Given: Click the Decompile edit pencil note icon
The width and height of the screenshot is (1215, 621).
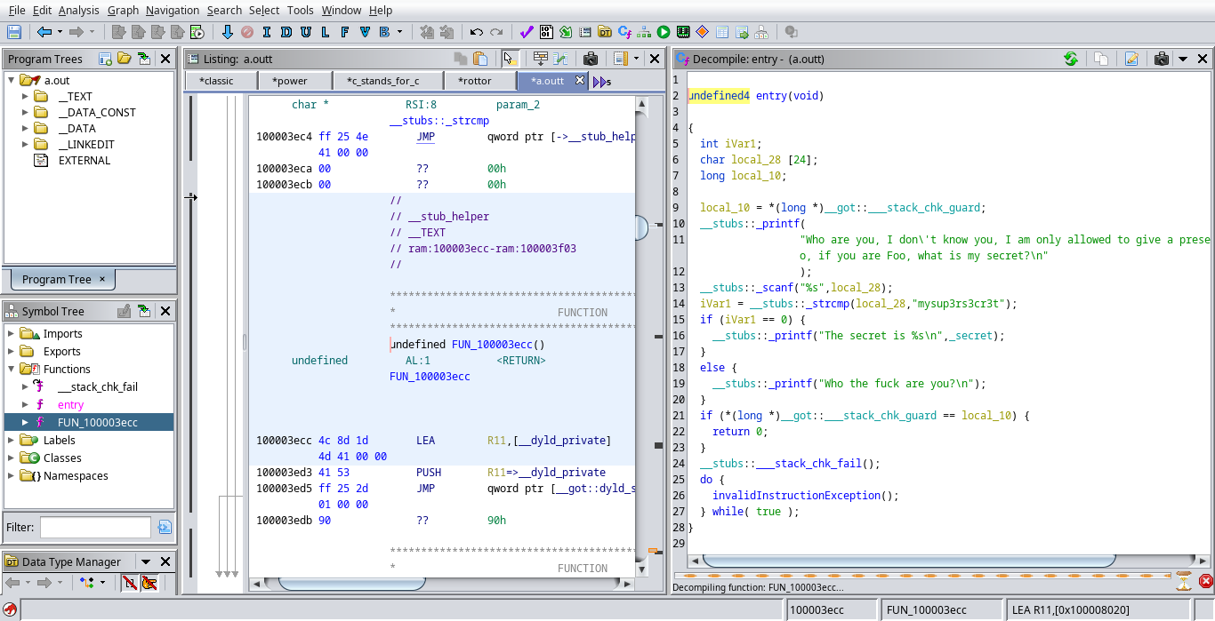Looking at the screenshot, I should tap(1131, 59).
